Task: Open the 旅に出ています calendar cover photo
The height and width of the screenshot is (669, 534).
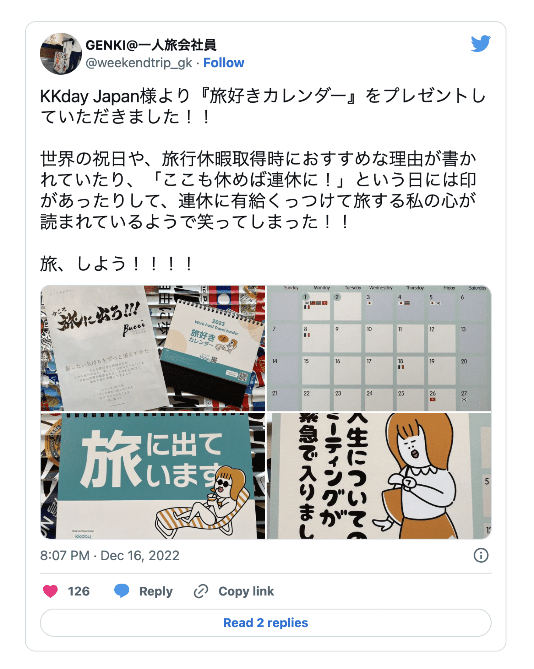Action: tap(153, 476)
